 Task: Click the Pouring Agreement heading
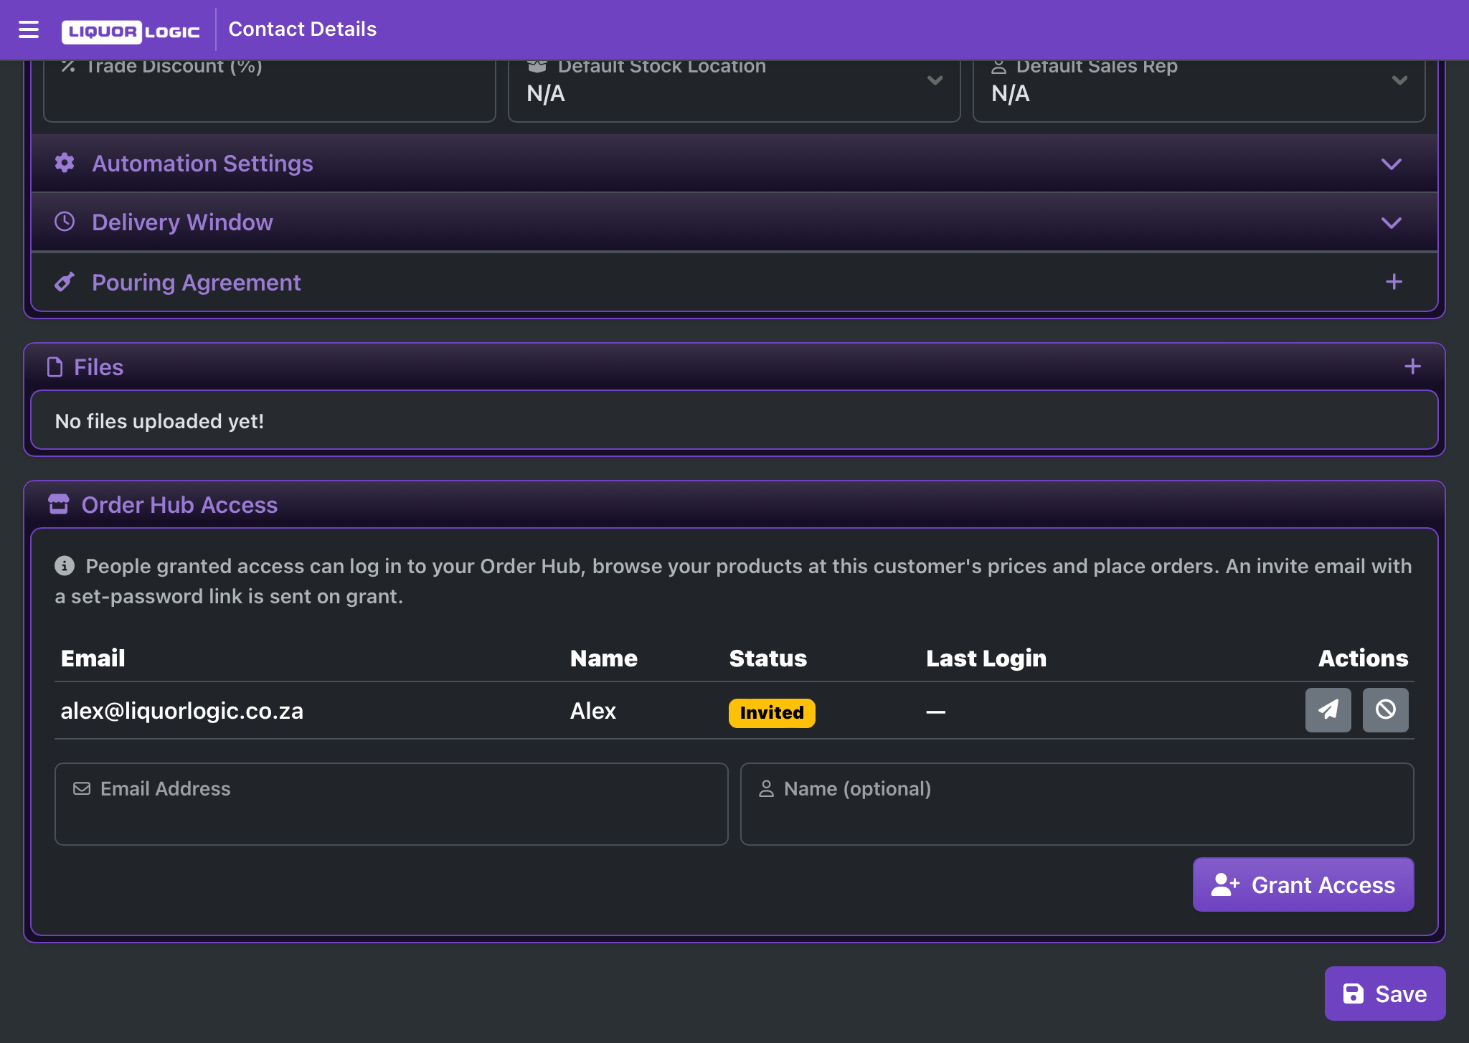coord(197,283)
